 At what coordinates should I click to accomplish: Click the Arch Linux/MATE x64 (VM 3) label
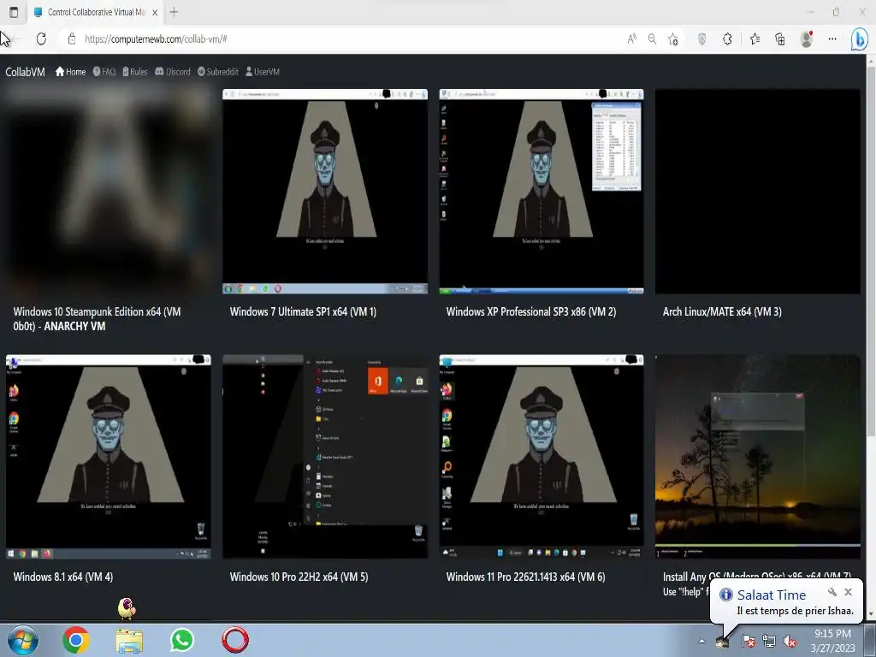[x=722, y=311]
